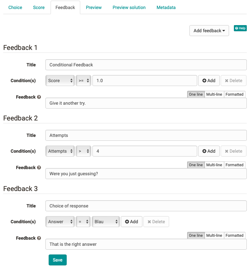Open the Choice tab

[x=15, y=7]
